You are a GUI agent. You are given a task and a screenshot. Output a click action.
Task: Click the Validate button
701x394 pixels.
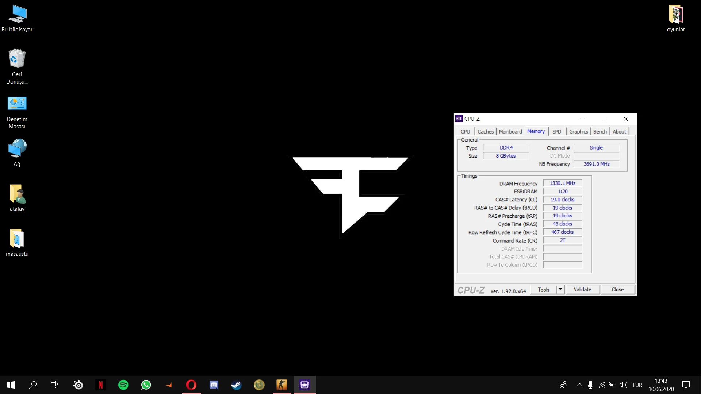coord(582,289)
